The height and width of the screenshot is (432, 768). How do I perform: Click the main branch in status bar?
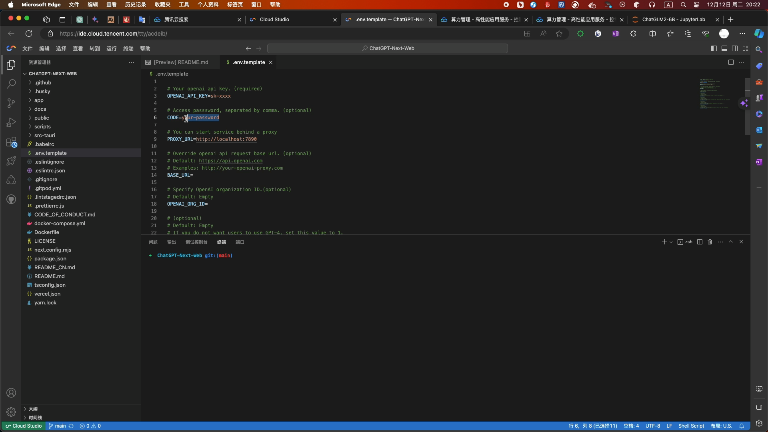tap(60, 426)
